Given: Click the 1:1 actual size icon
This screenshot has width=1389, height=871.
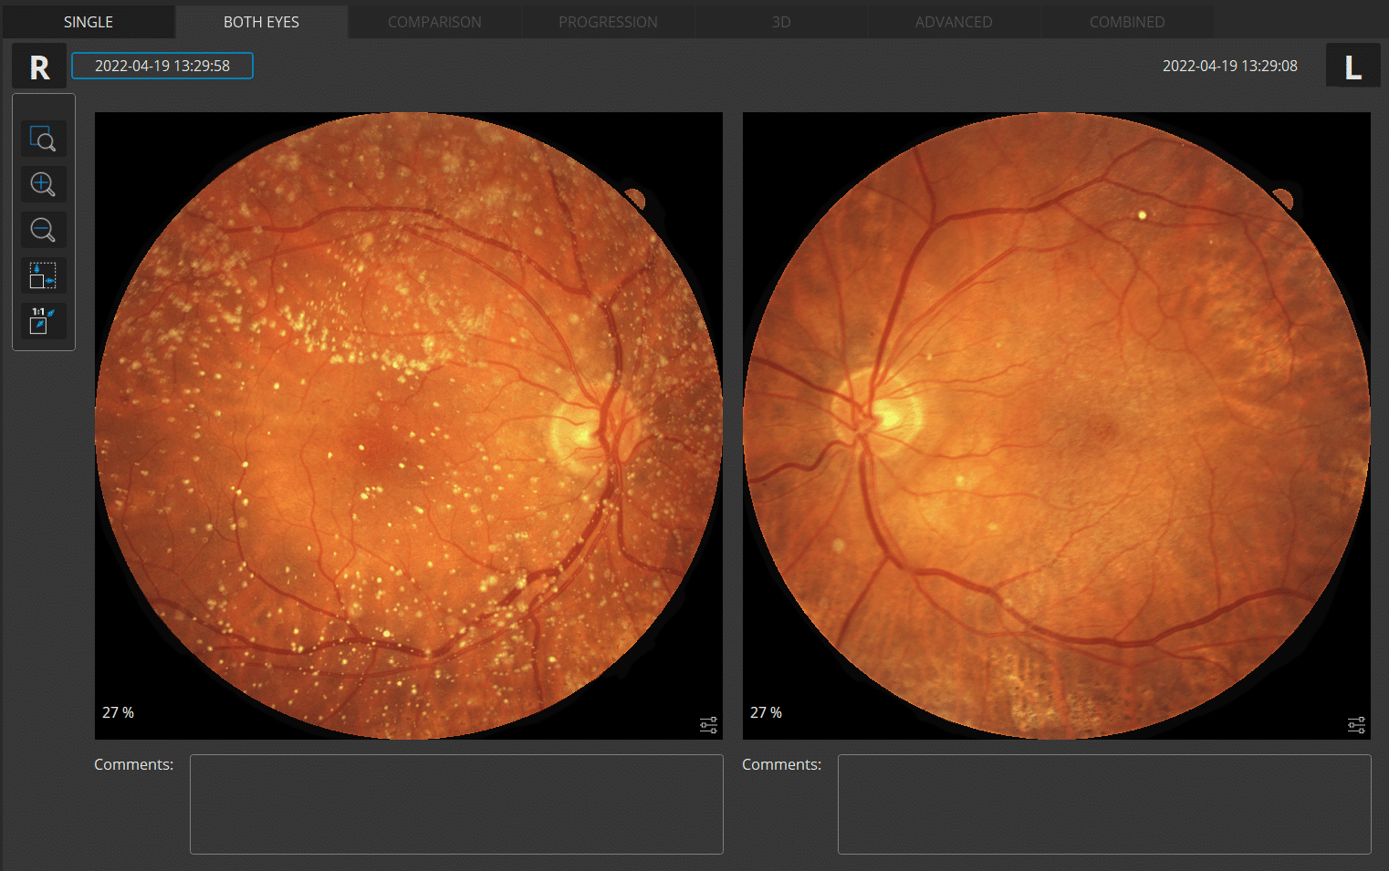Looking at the screenshot, I should pyautogui.click(x=43, y=321).
